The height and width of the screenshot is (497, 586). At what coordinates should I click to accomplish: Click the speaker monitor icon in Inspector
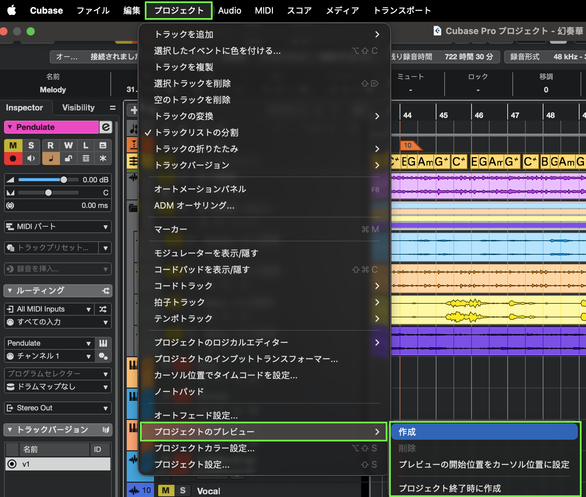pos(31,159)
